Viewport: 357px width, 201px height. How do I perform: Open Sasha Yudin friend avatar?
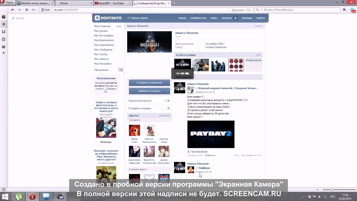(x=134, y=130)
